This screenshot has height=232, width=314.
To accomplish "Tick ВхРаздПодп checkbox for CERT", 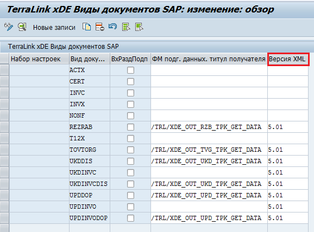I will (x=130, y=81).
